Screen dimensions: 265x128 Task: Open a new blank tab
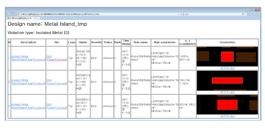[x=38, y=18]
